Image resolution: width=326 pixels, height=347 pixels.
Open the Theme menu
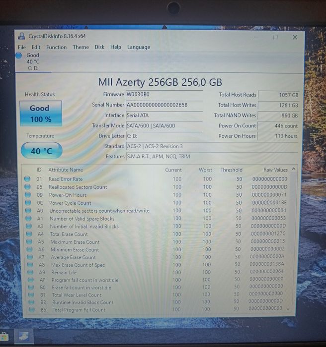click(81, 47)
